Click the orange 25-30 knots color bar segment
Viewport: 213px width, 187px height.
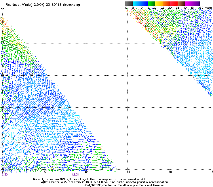pos(166,3)
